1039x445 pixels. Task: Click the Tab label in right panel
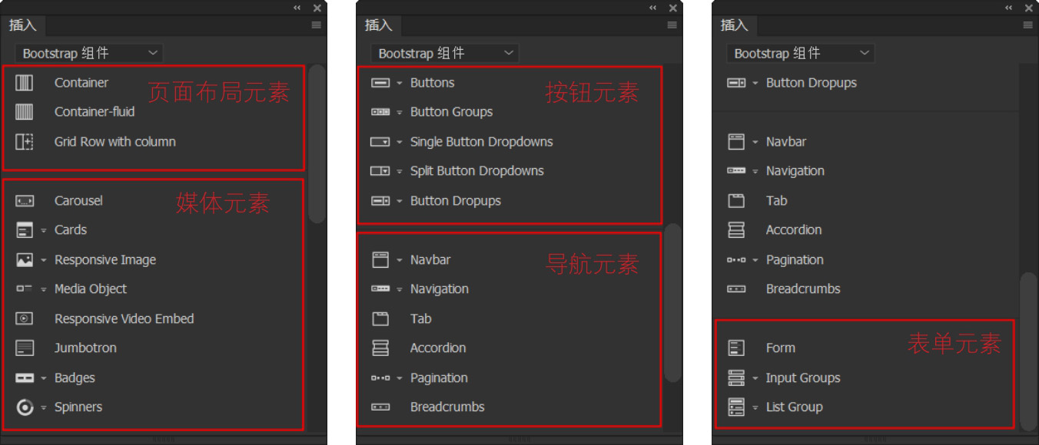(776, 201)
